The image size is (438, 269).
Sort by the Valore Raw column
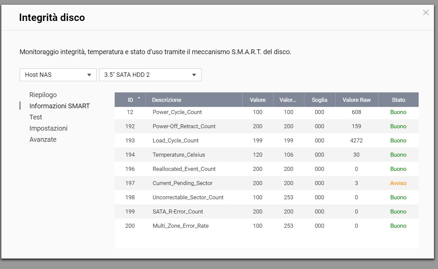point(356,100)
